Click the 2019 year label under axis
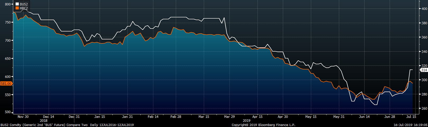Screen dimensions: 428x127 (x=246, y=121)
